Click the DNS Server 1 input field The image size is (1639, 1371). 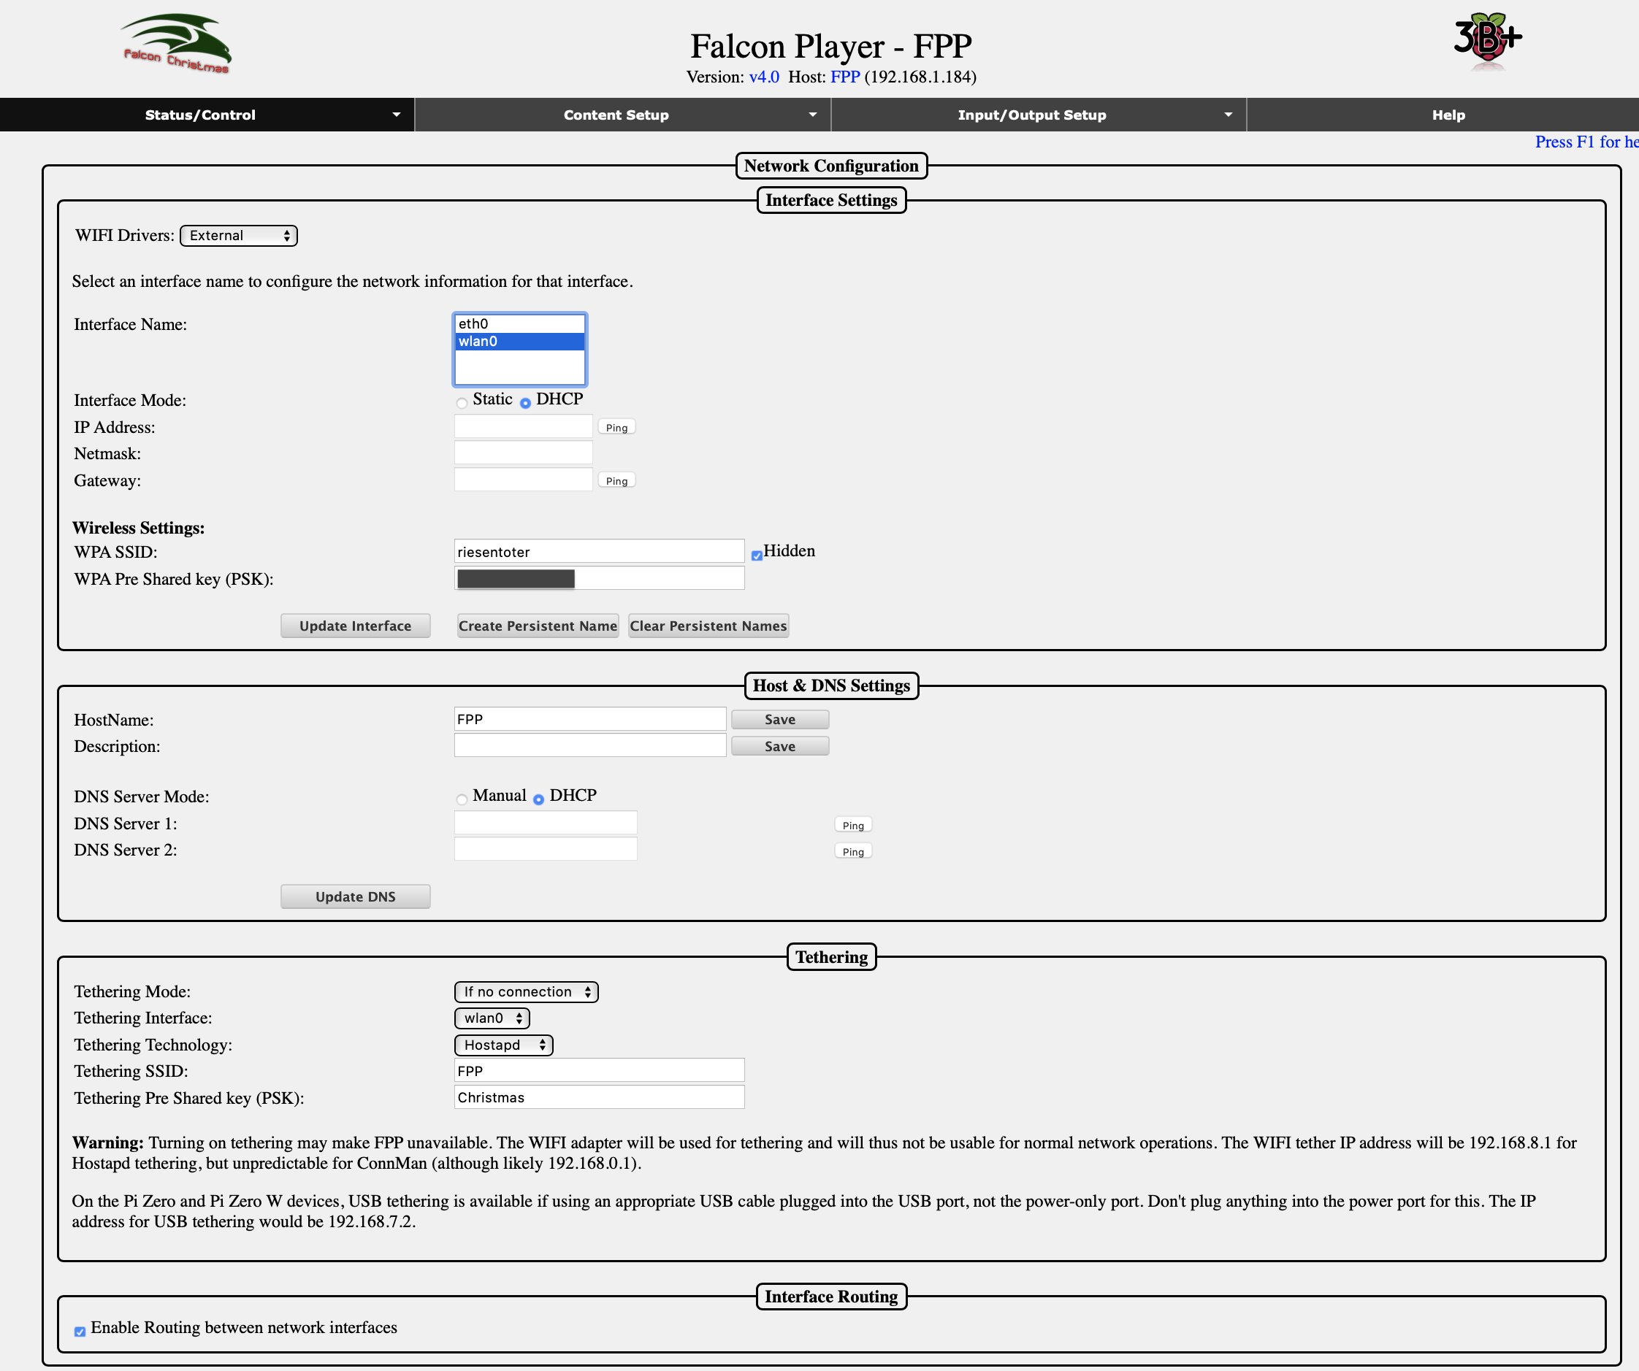click(x=546, y=823)
